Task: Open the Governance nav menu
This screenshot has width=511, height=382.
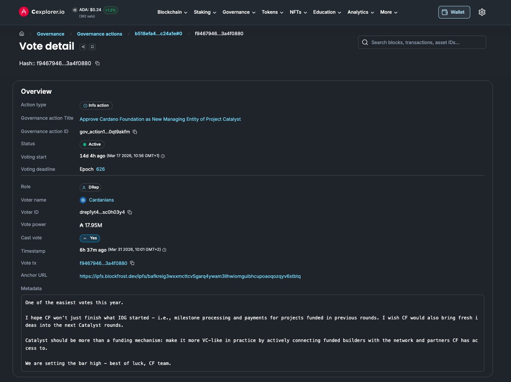Action: 239,12
